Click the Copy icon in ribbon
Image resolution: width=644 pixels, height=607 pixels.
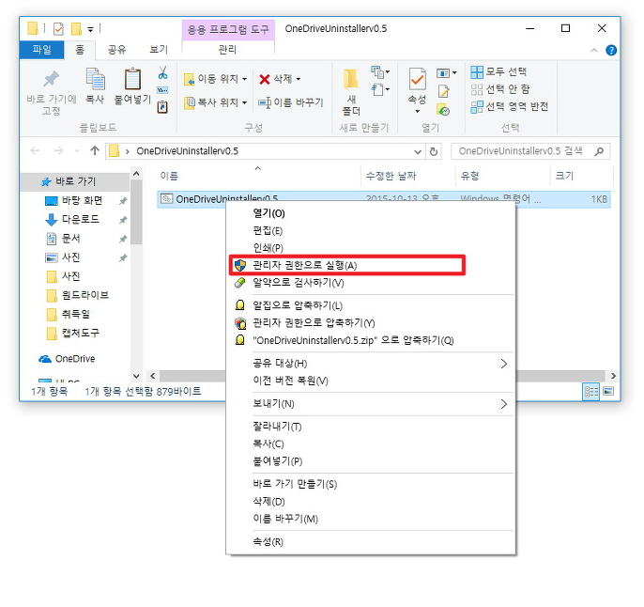95,79
